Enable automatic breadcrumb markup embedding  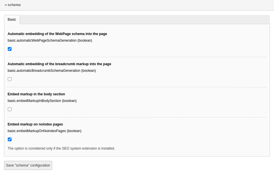10,79
